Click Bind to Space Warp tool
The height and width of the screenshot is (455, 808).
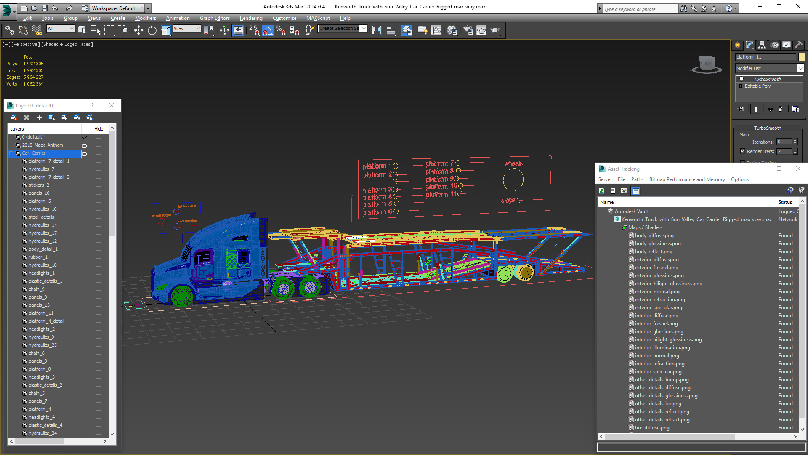[37, 30]
